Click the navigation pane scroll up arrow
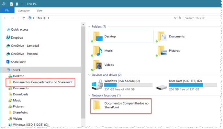Viewport: 223px width, 129px height. click(83, 25)
